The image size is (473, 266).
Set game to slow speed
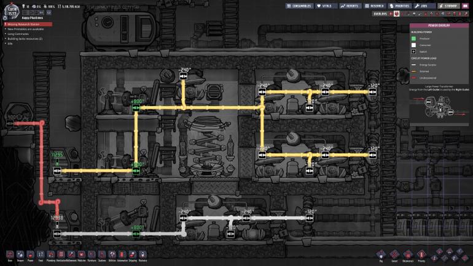pyautogui.click(x=31, y=13)
